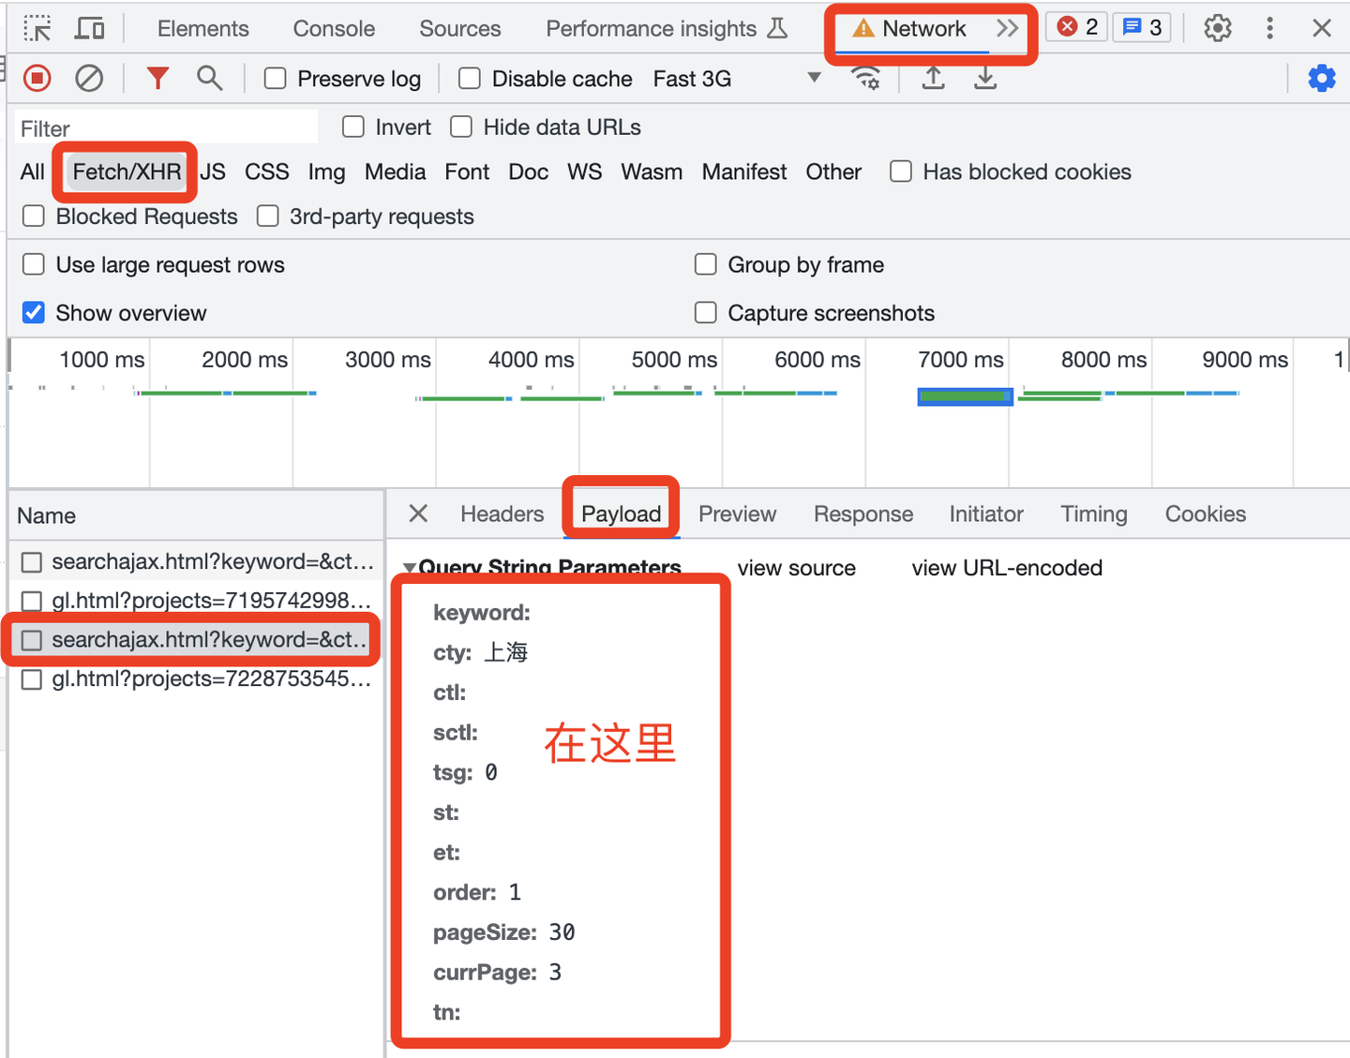Tick Hide data URLs checkbox

[x=461, y=127]
